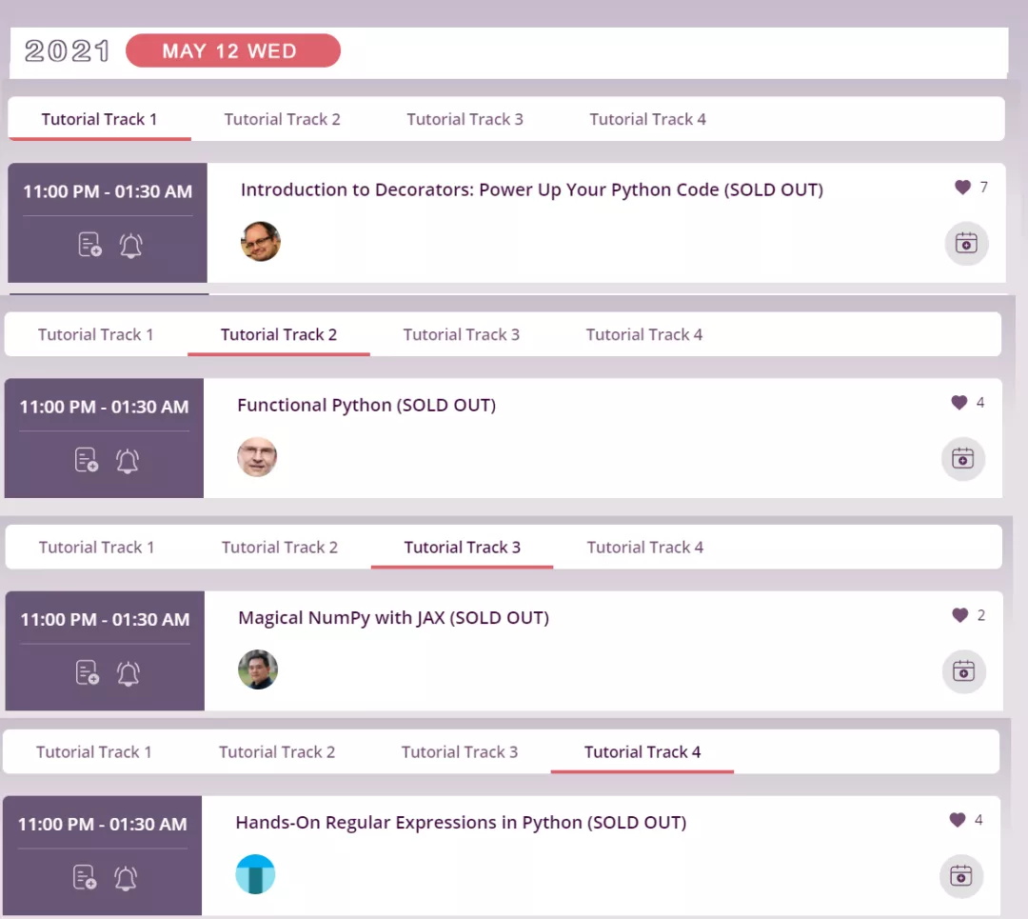1028x919 pixels.
Task: Open Hands-On Regular Expressions in Python title
Action: 461,822
